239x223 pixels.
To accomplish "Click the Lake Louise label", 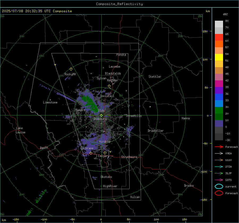I will point(20,130).
